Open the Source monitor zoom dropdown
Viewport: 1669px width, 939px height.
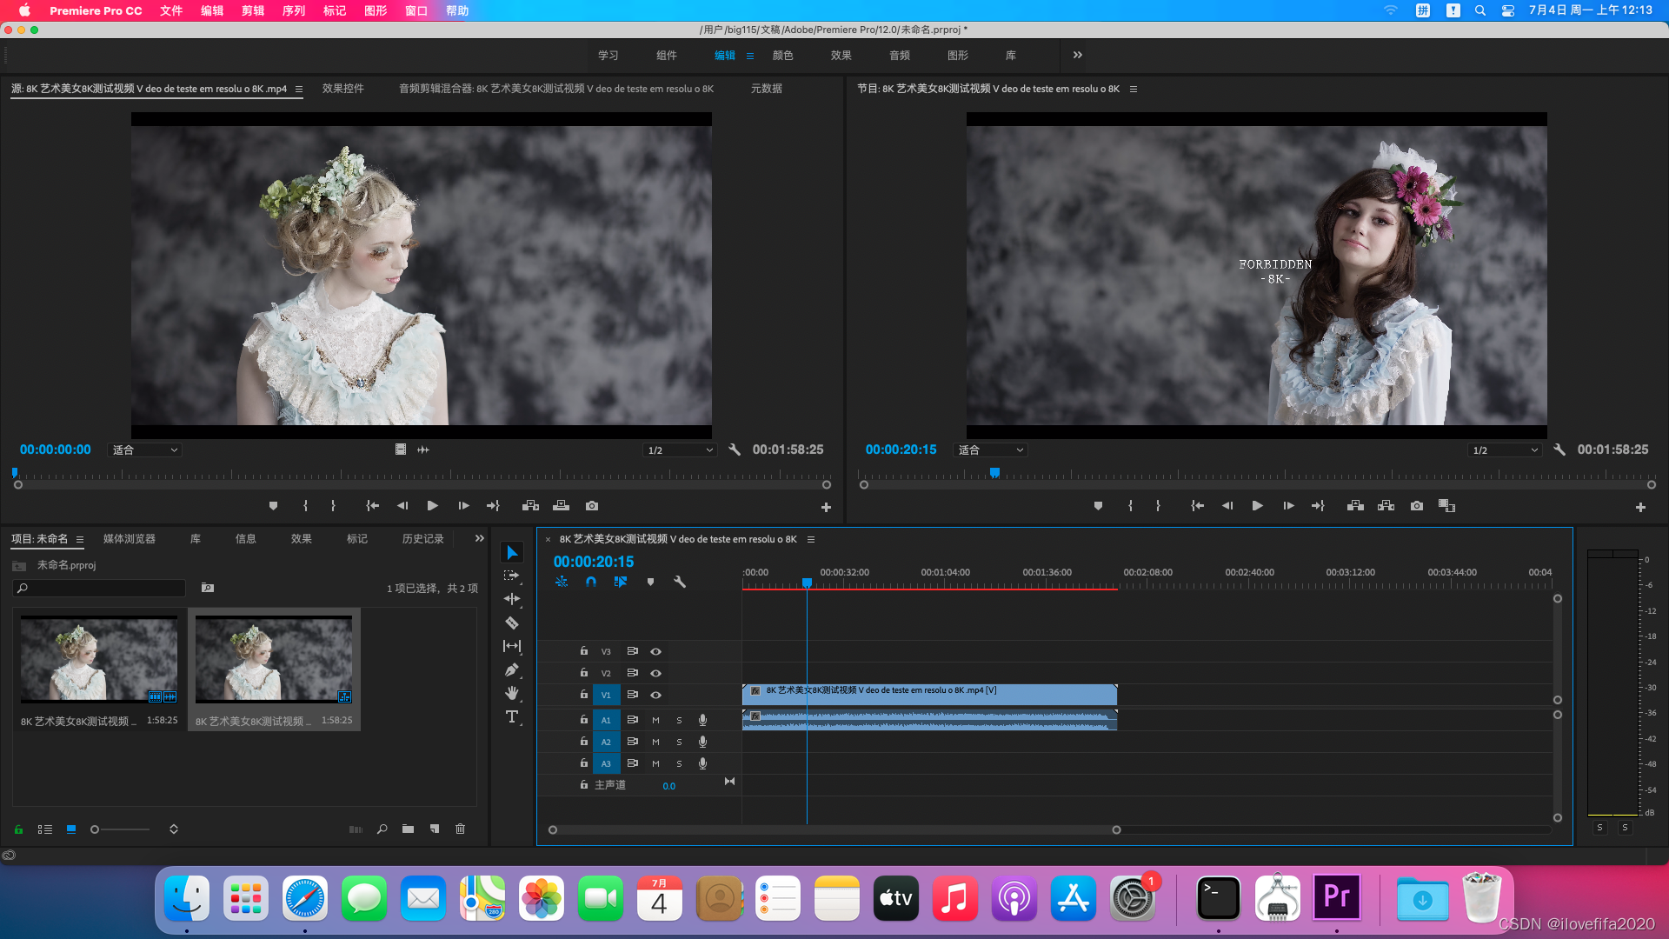coord(144,450)
